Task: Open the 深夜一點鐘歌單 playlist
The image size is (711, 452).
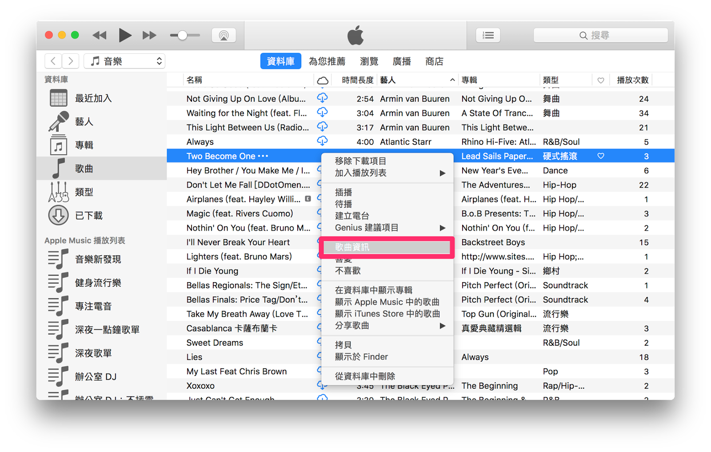Action: pos(102,330)
